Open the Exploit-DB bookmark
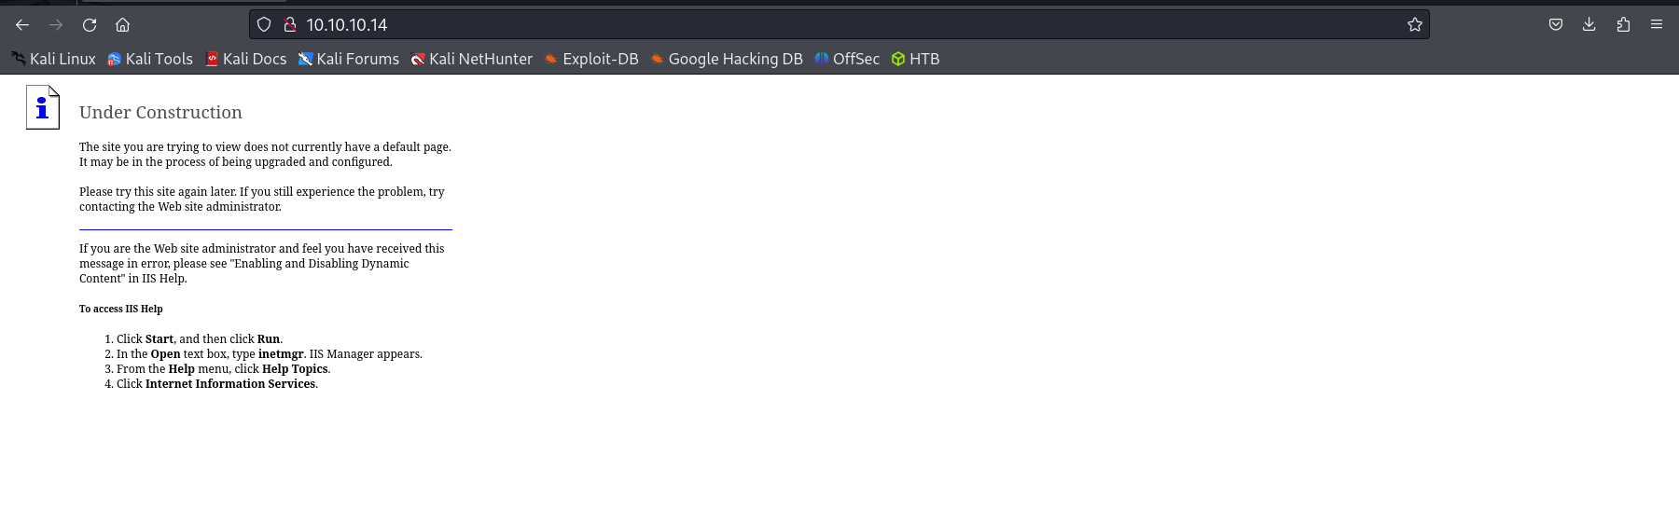Viewport: 1679px width, 510px height. [x=591, y=59]
